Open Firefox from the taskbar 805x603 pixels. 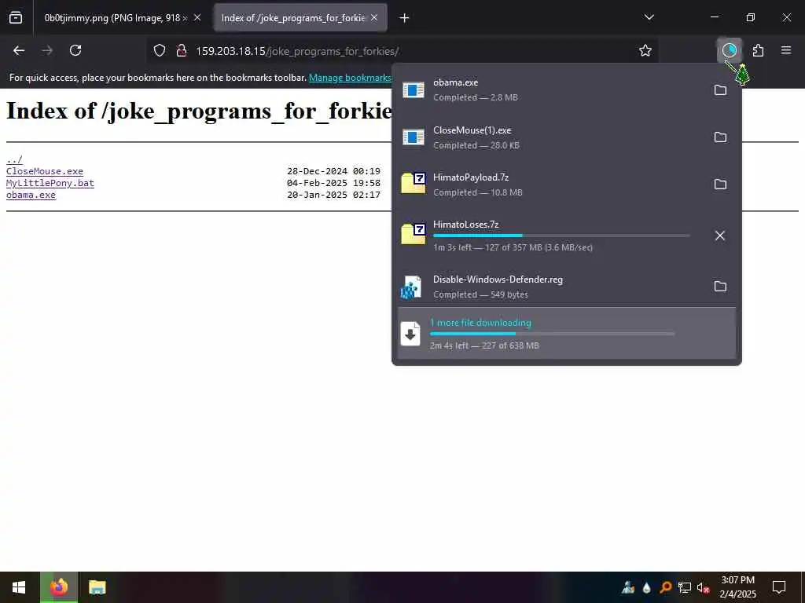59,587
